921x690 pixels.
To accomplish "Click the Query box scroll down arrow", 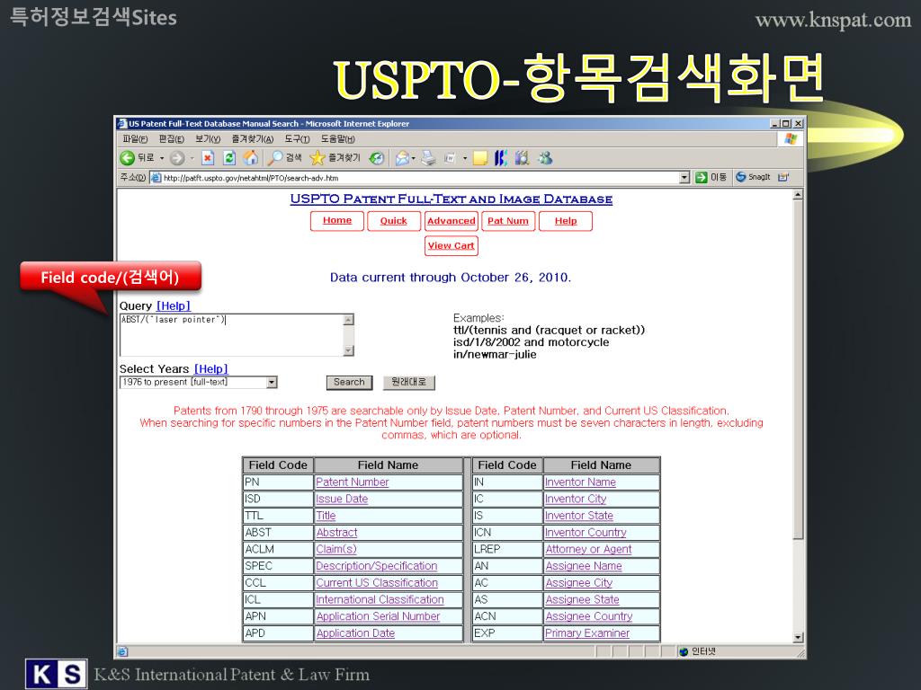I will coord(349,350).
